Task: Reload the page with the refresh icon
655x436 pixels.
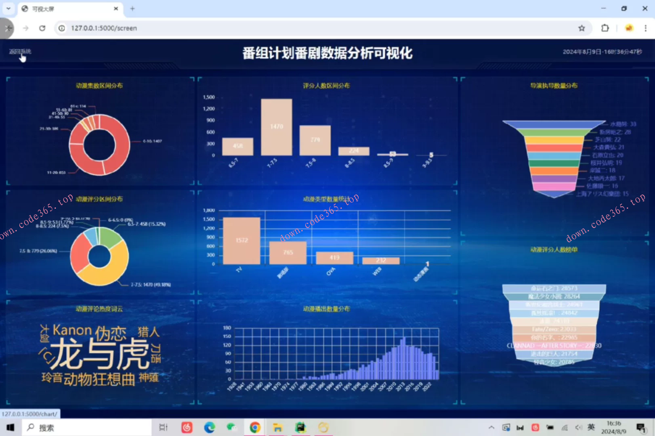Action: (42, 28)
